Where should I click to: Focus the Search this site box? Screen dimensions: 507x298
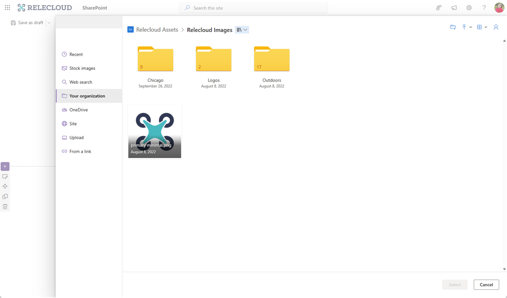point(253,8)
